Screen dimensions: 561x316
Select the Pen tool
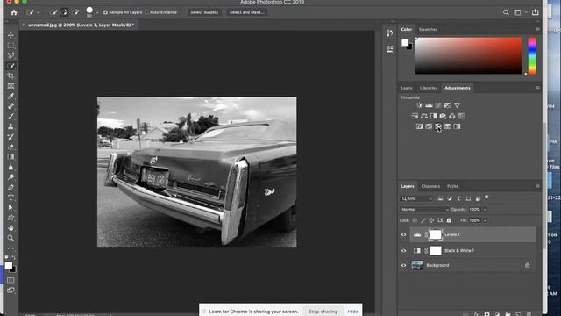11,187
